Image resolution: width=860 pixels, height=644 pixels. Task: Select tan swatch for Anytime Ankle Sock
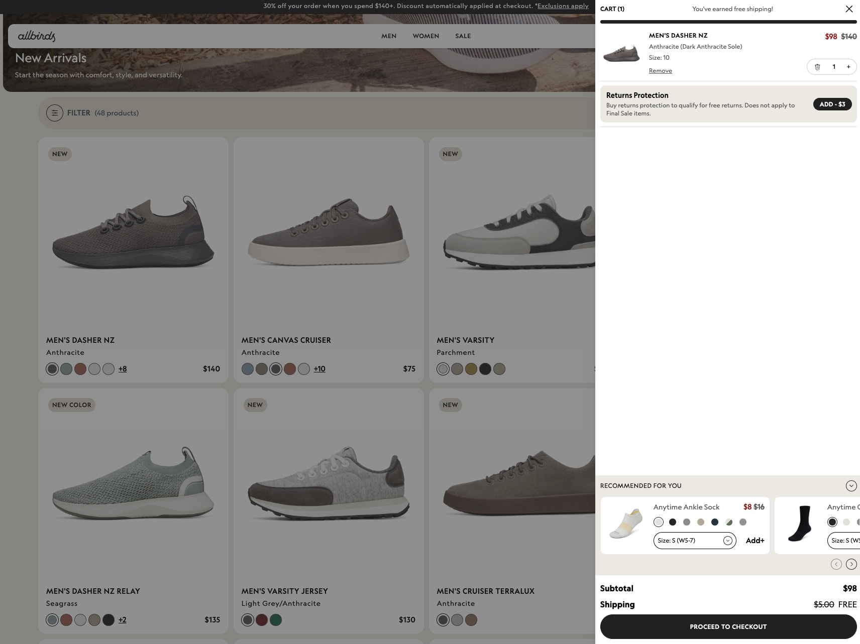701,522
